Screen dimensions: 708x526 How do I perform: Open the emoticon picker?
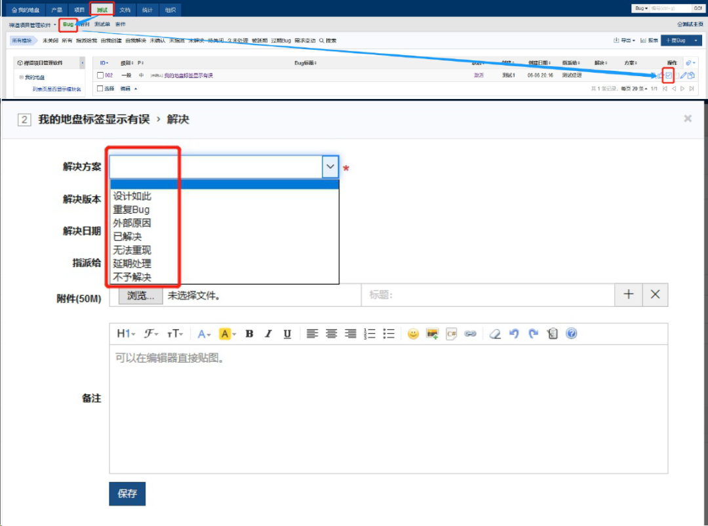click(x=413, y=334)
